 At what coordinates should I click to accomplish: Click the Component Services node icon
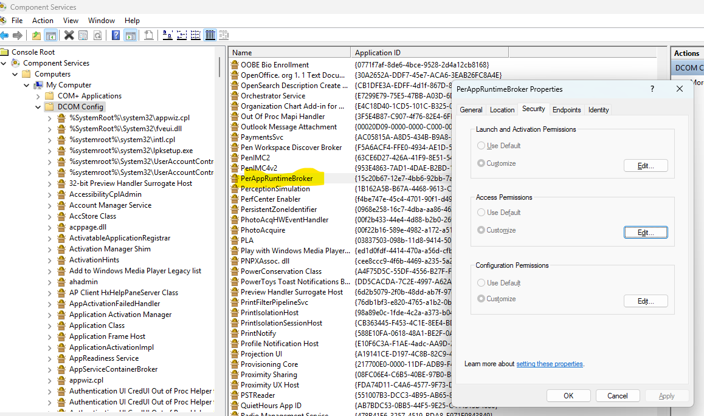point(16,63)
